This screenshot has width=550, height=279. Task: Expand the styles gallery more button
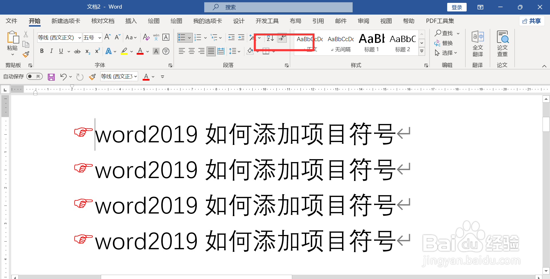pos(422,51)
